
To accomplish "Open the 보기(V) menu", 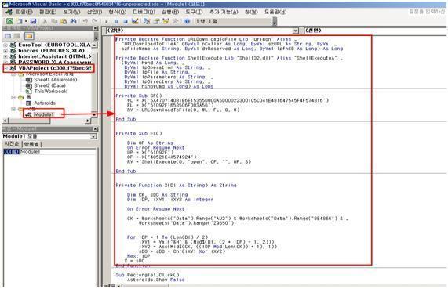I will pos(71,12).
